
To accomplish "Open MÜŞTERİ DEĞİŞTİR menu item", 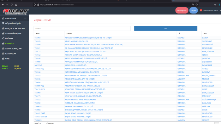I will click(x=13, y=24).
